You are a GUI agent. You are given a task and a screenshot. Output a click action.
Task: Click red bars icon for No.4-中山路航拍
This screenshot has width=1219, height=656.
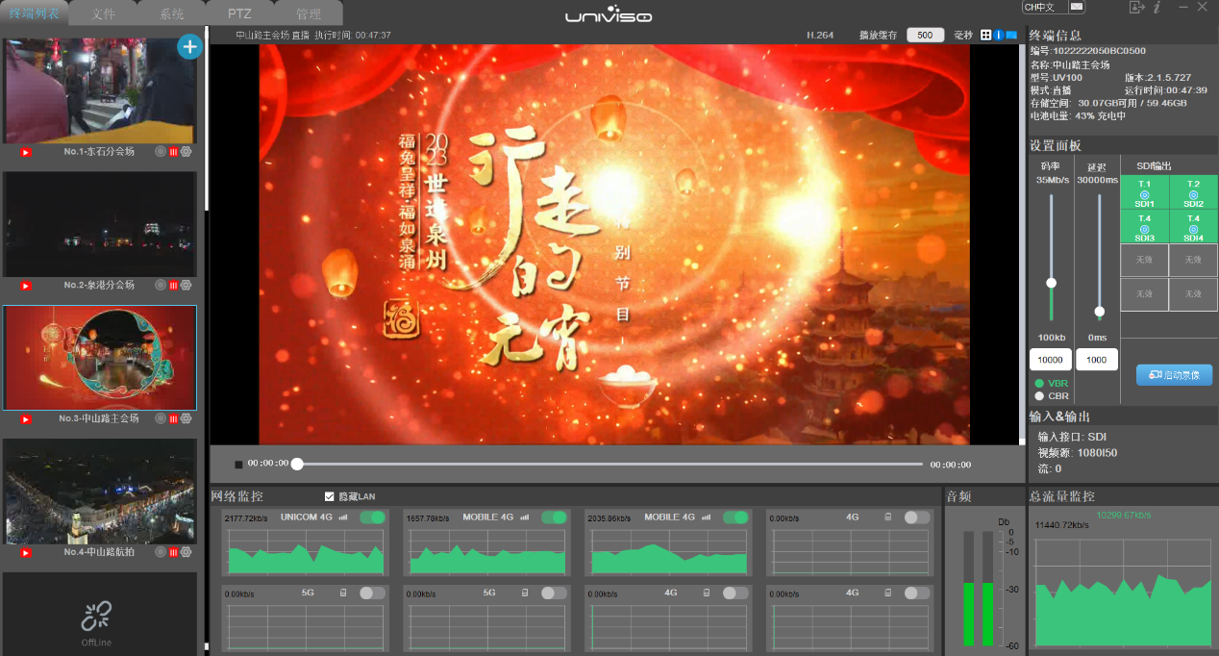coord(174,552)
